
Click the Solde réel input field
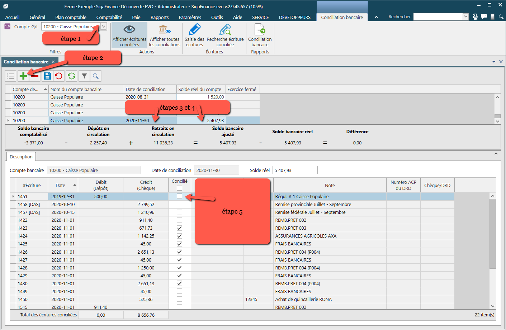coord(295,170)
